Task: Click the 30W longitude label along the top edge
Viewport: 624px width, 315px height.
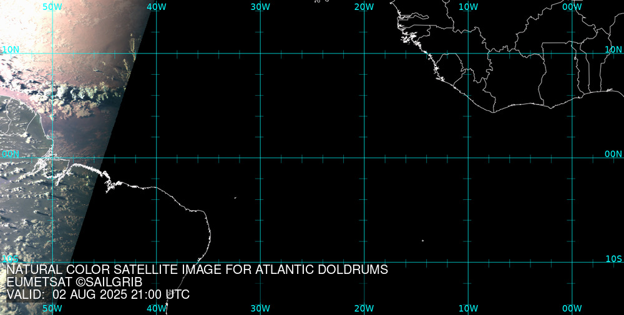Action: click(x=260, y=7)
